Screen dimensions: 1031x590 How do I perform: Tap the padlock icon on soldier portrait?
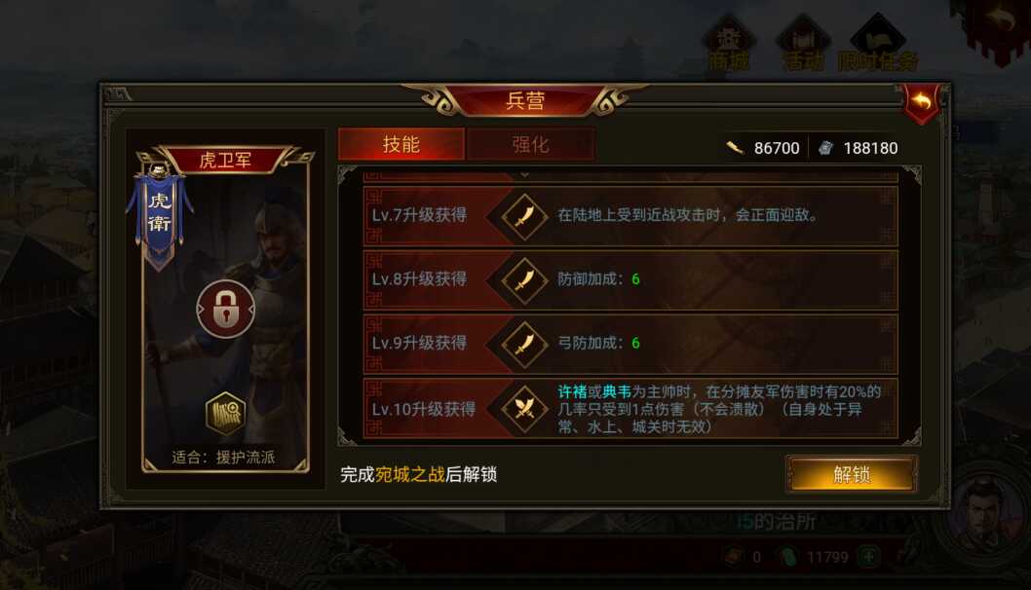(225, 309)
